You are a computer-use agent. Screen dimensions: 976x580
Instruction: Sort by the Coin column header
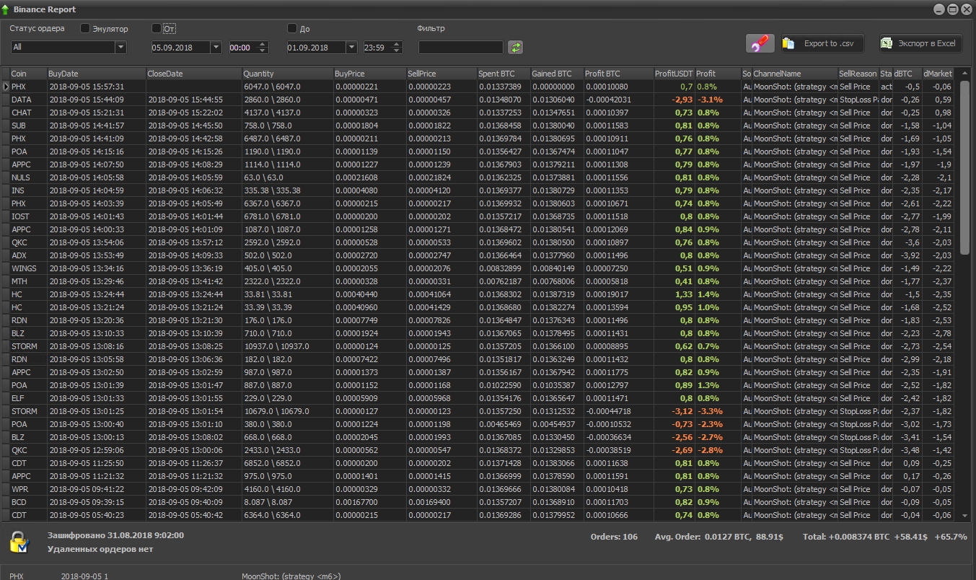[28, 74]
